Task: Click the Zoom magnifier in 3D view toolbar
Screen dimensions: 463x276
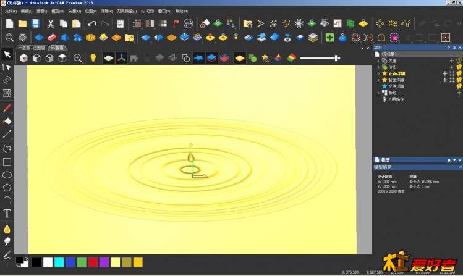Action: click(78, 58)
